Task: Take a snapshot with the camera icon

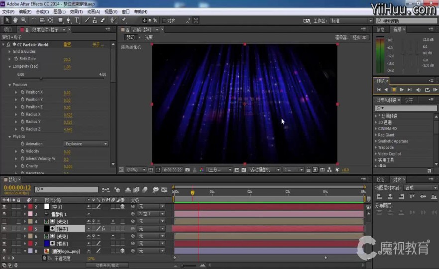Action: (x=188, y=170)
